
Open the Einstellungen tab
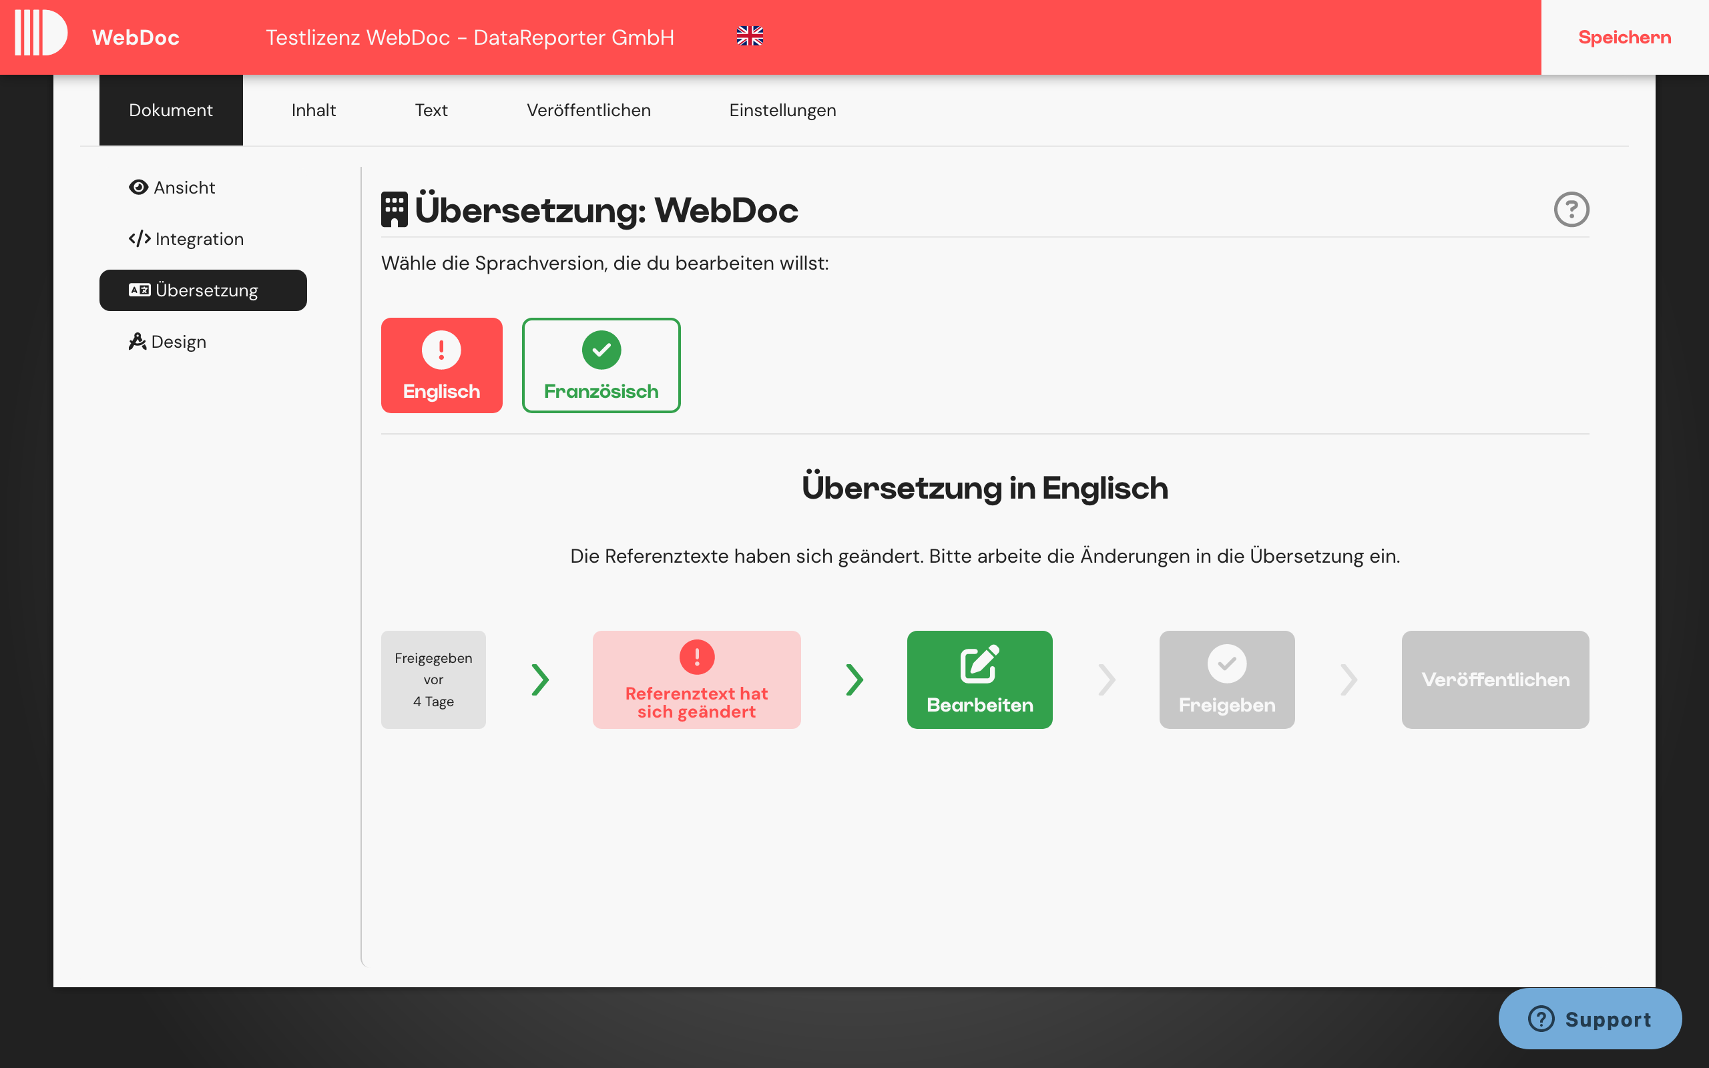pyautogui.click(x=782, y=109)
